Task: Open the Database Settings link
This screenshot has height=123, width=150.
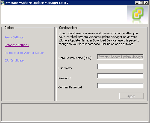Action: [x=17, y=45]
